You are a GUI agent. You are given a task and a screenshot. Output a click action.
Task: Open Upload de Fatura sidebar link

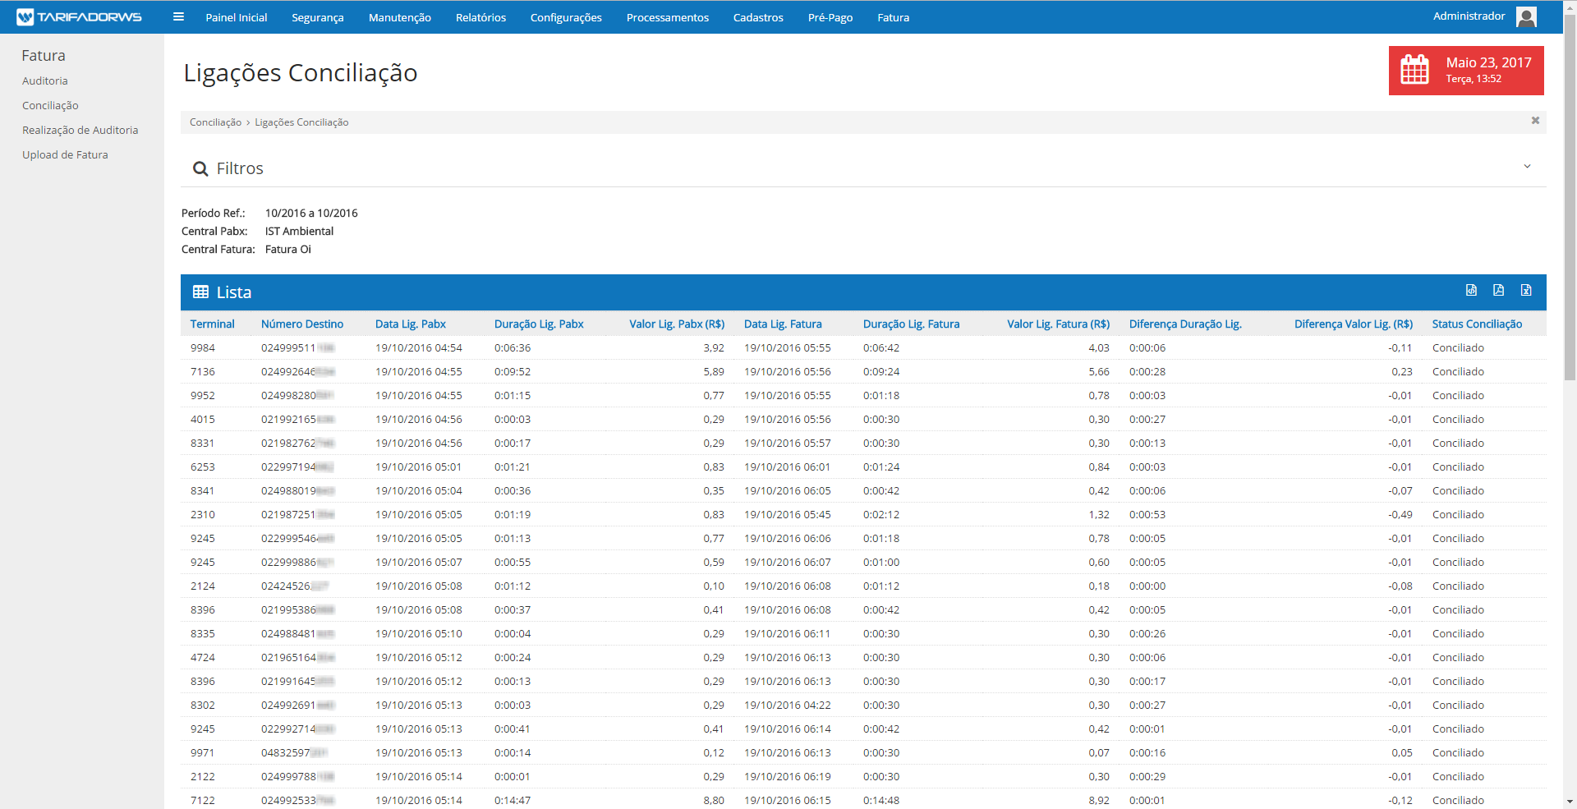65,154
